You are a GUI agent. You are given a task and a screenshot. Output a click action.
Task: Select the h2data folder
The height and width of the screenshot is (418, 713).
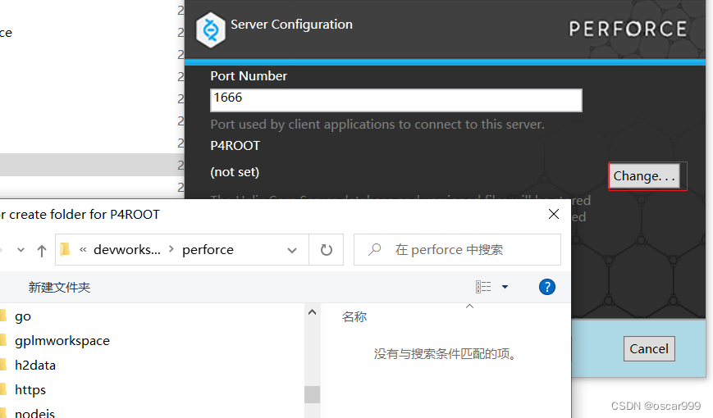35,366
